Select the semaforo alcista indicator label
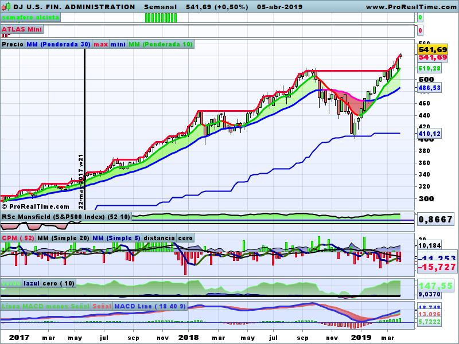459x344 pixels. (x=30, y=17)
